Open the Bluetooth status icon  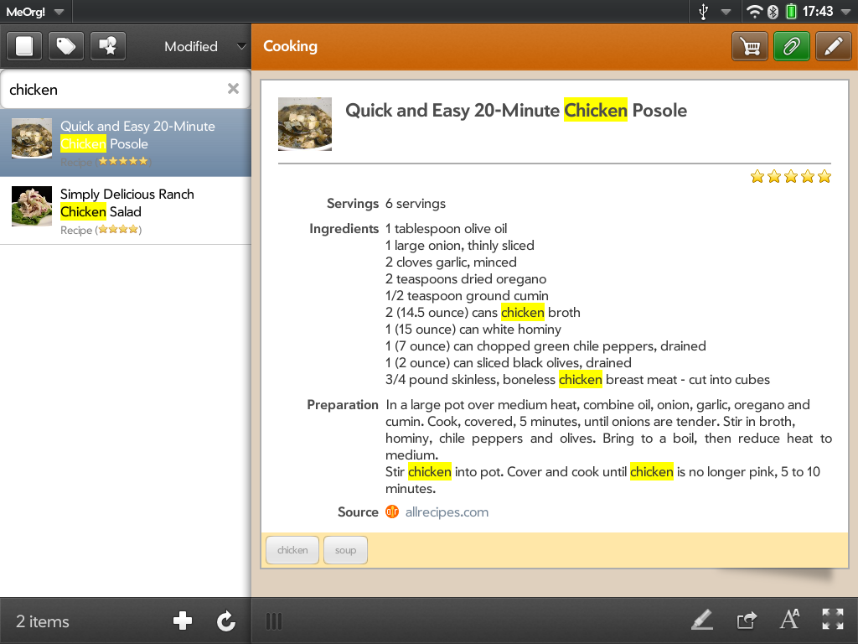point(773,12)
